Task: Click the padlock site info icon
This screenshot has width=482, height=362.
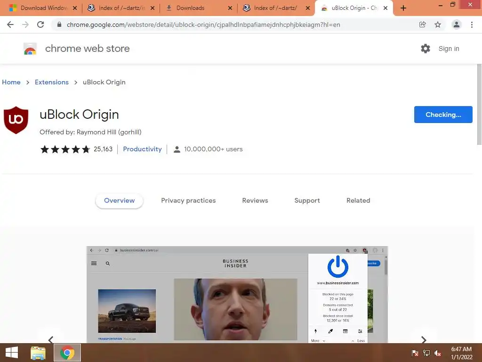Action: [59, 25]
